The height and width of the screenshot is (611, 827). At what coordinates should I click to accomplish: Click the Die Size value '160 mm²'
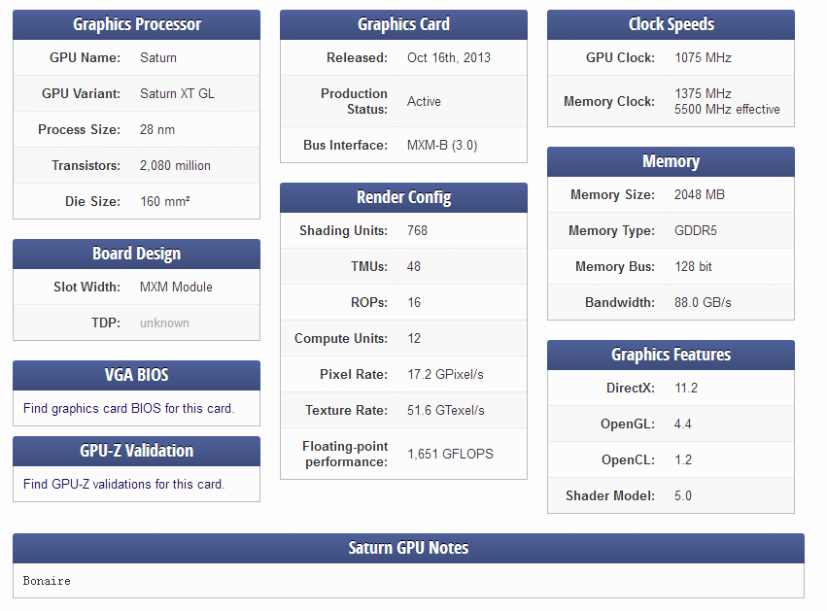[165, 201]
